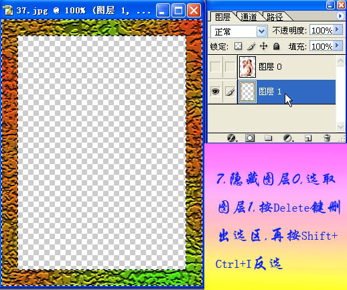Lock image pixels with brush icon
This screenshot has width=347, height=290.
coord(251,46)
